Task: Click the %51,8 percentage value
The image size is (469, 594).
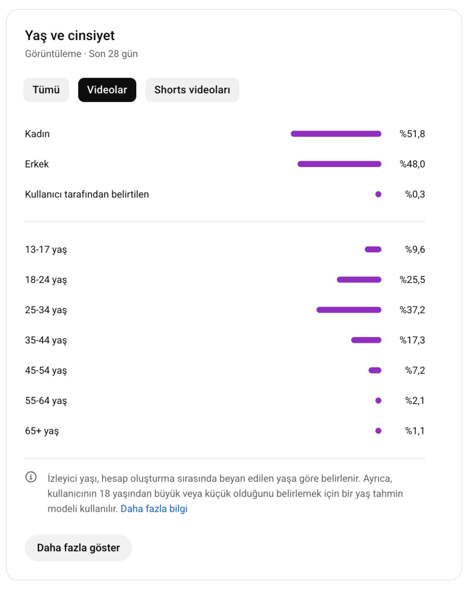Action: click(x=412, y=134)
